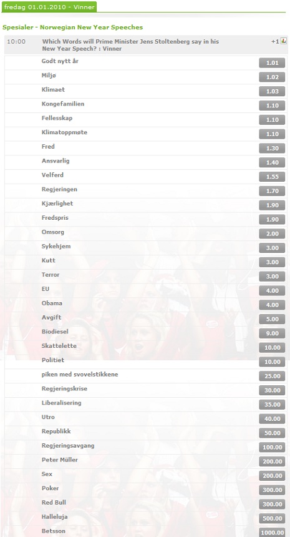Select the 1.30 odds for Fred

(272, 148)
